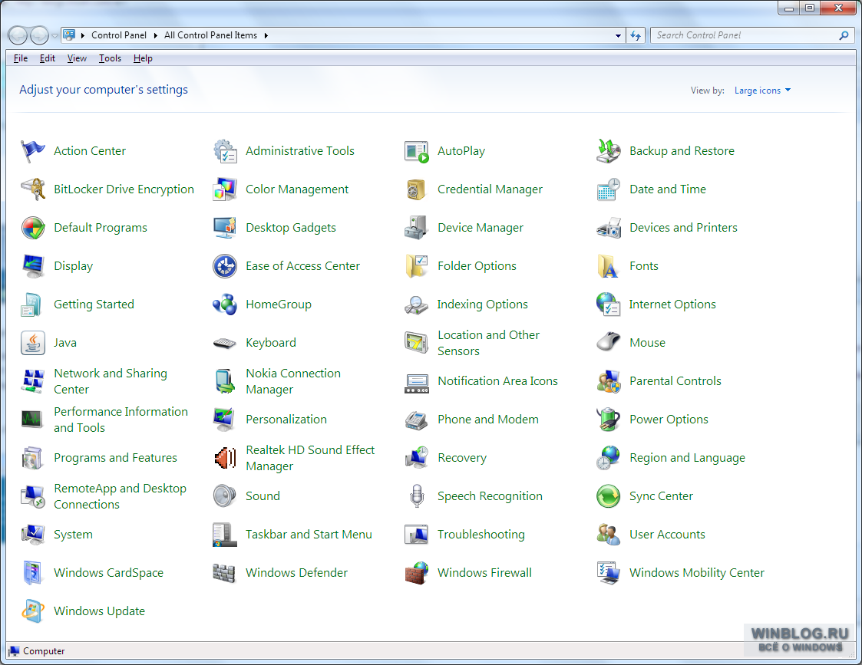The image size is (862, 665).
Task: Open the Date and Time calendar icon
Action: [608, 189]
